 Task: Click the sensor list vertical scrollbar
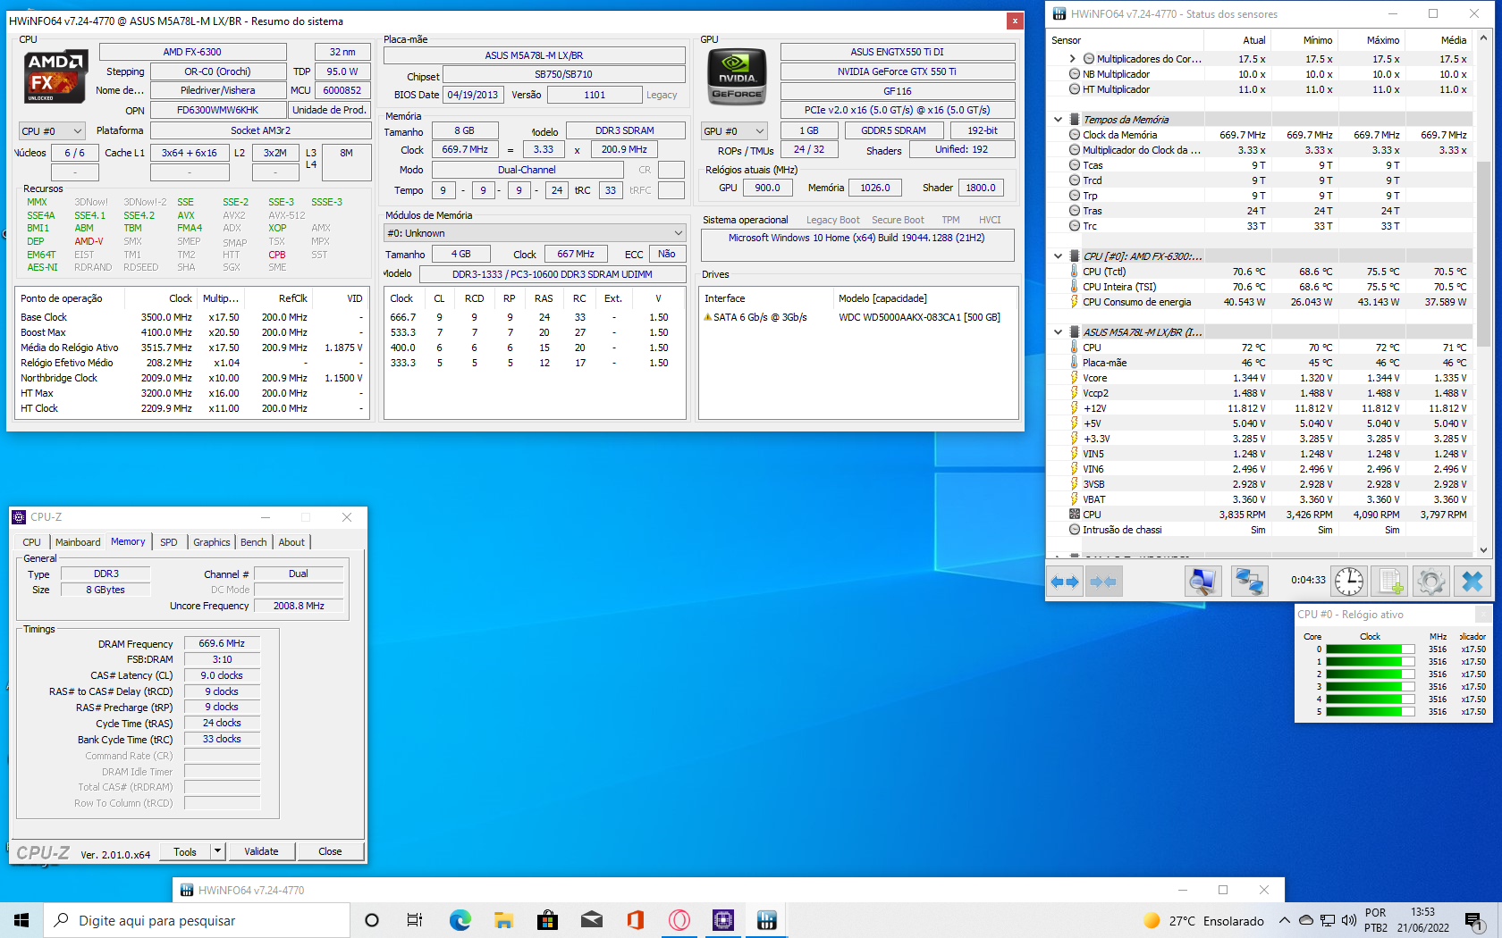pyautogui.click(x=1483, y=255)
